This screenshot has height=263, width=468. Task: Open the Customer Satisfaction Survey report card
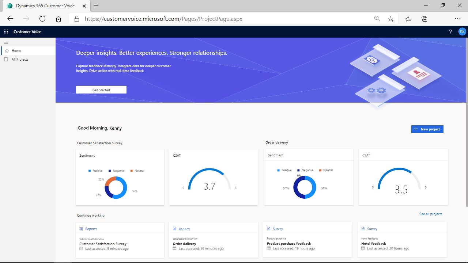tap(120, 240)
